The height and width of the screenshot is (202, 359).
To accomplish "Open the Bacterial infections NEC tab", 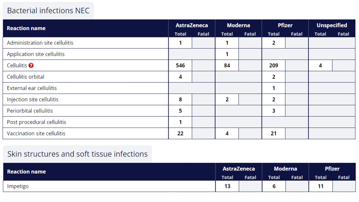I will (x=48, y=11).
